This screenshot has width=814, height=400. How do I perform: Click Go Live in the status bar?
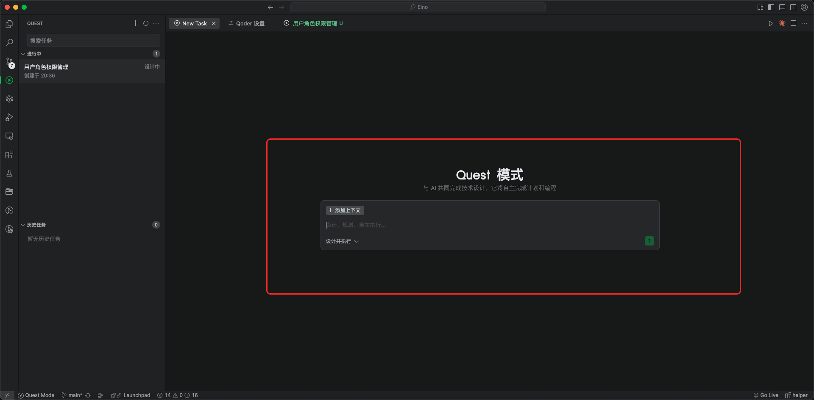pos(766,395)
